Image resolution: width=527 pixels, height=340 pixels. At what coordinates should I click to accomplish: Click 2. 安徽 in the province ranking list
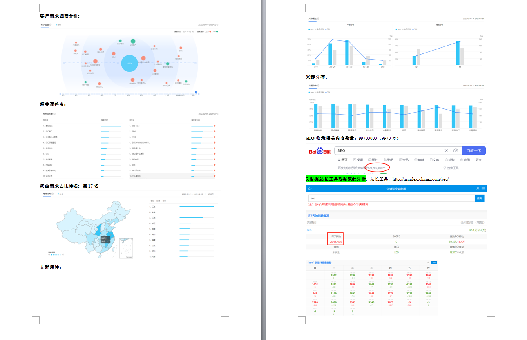click(153, 212)
